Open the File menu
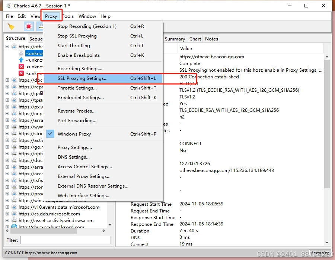Image resolution: width=335 pixels, height=260 pixels. (x=9, y=16)
